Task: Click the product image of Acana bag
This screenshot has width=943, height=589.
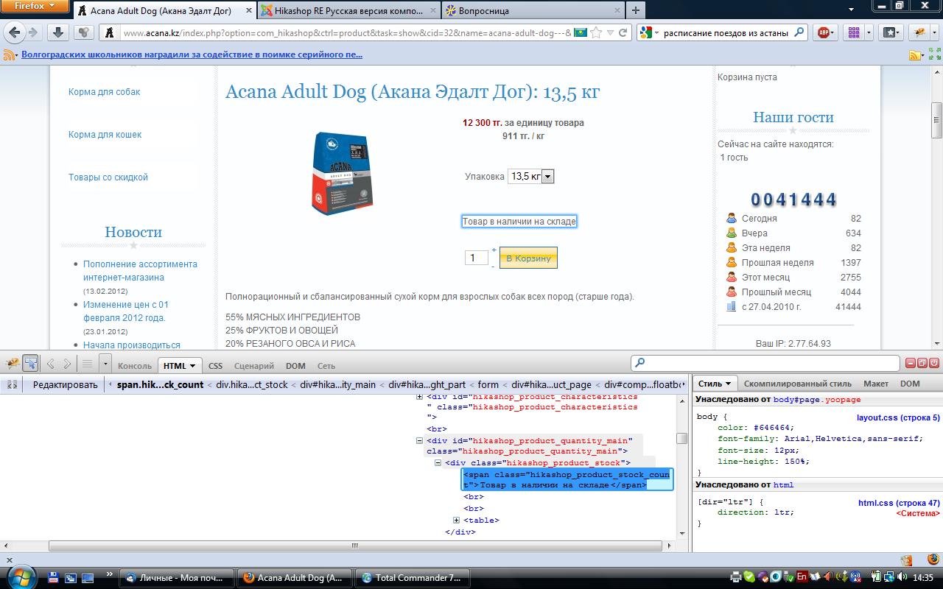Action: pos(343,174)
